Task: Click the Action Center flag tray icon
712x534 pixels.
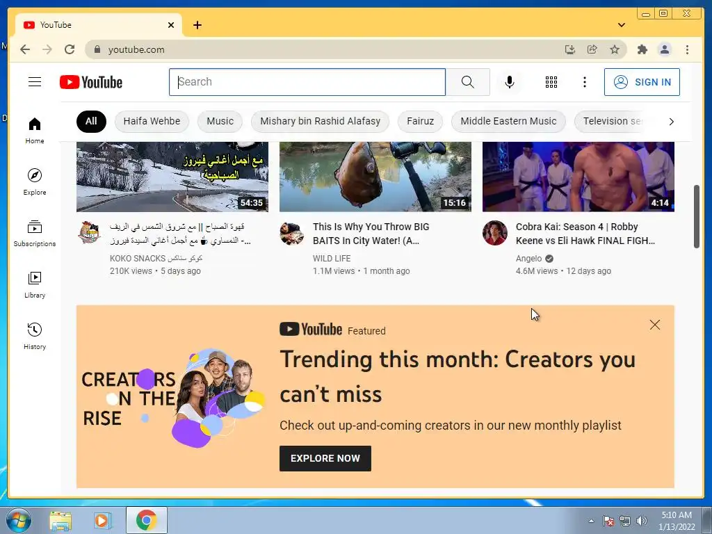Action: pos(608,521)
